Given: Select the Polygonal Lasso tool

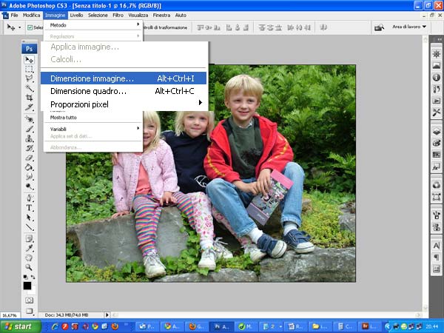Looking at the screenshot, I should [29, 78].
